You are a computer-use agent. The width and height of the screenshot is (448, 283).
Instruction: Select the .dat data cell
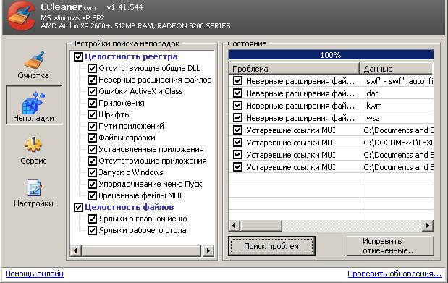coord(397,93)
